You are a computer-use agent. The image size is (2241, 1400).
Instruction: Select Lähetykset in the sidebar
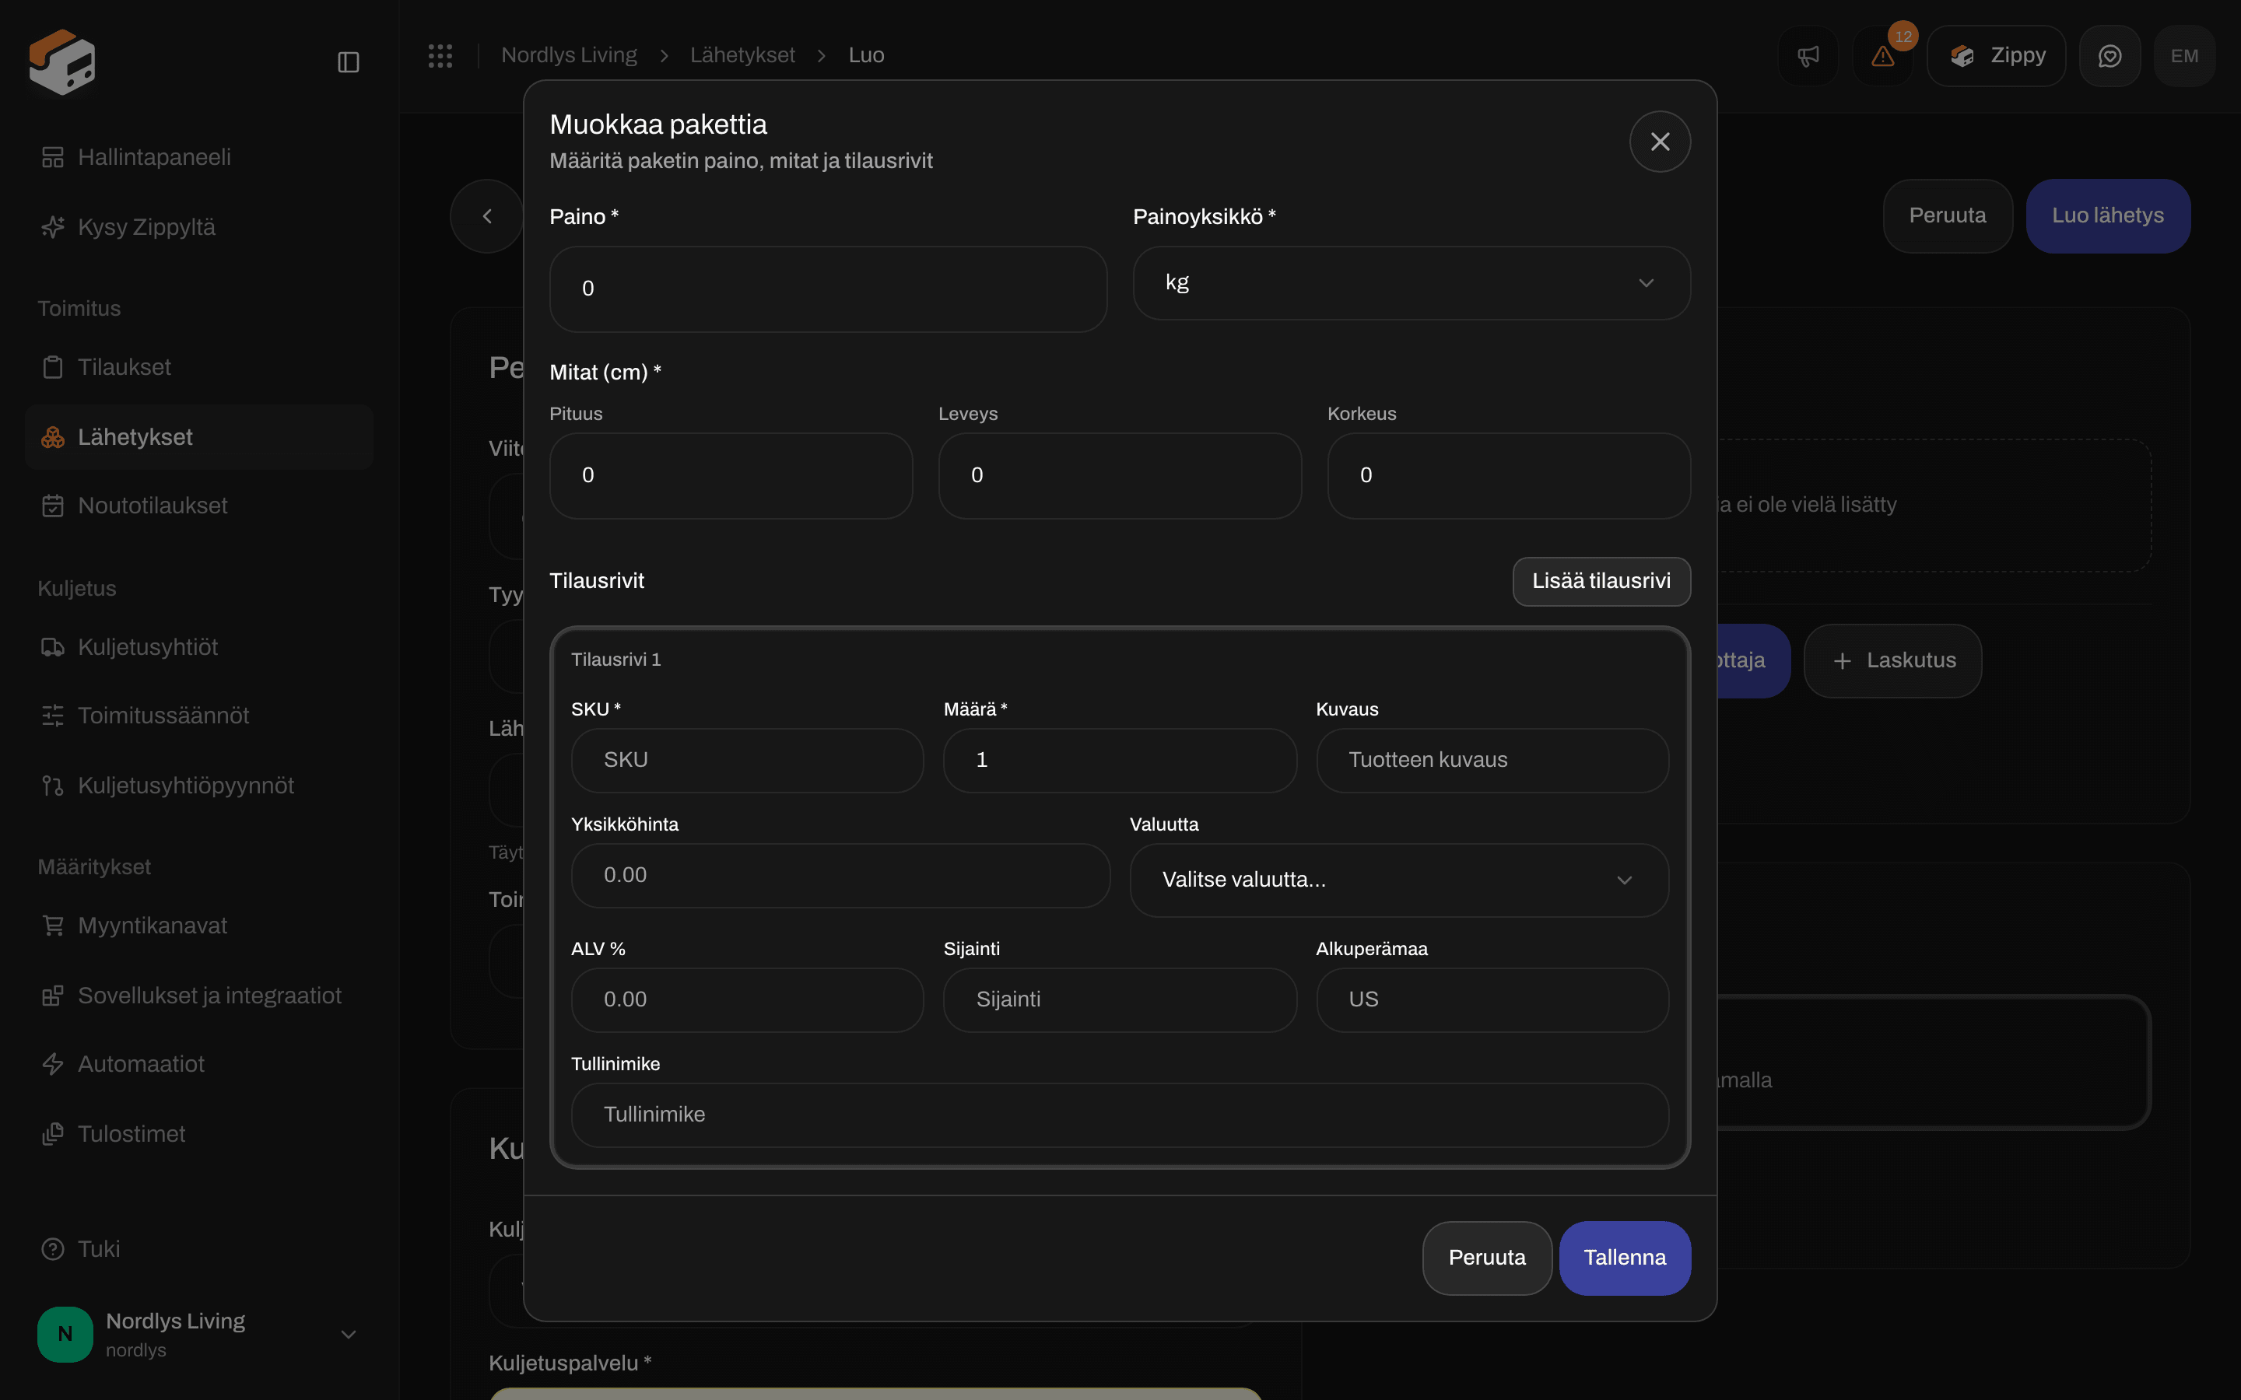coord(199,437)
